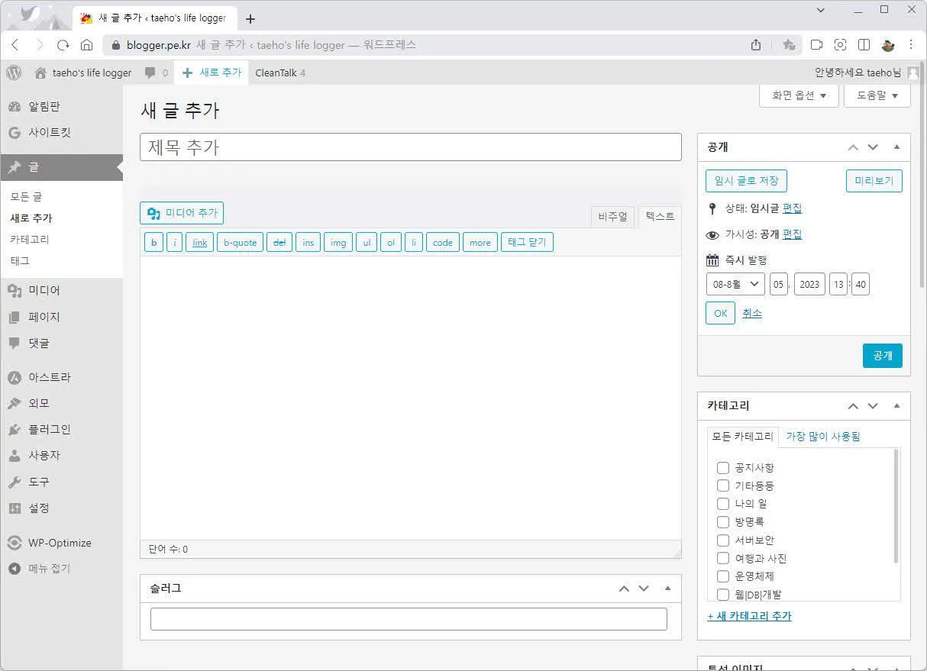927x671 pixels.
Task: Click the 제목 추가 title input field
Action: click(x=410, y=147)
